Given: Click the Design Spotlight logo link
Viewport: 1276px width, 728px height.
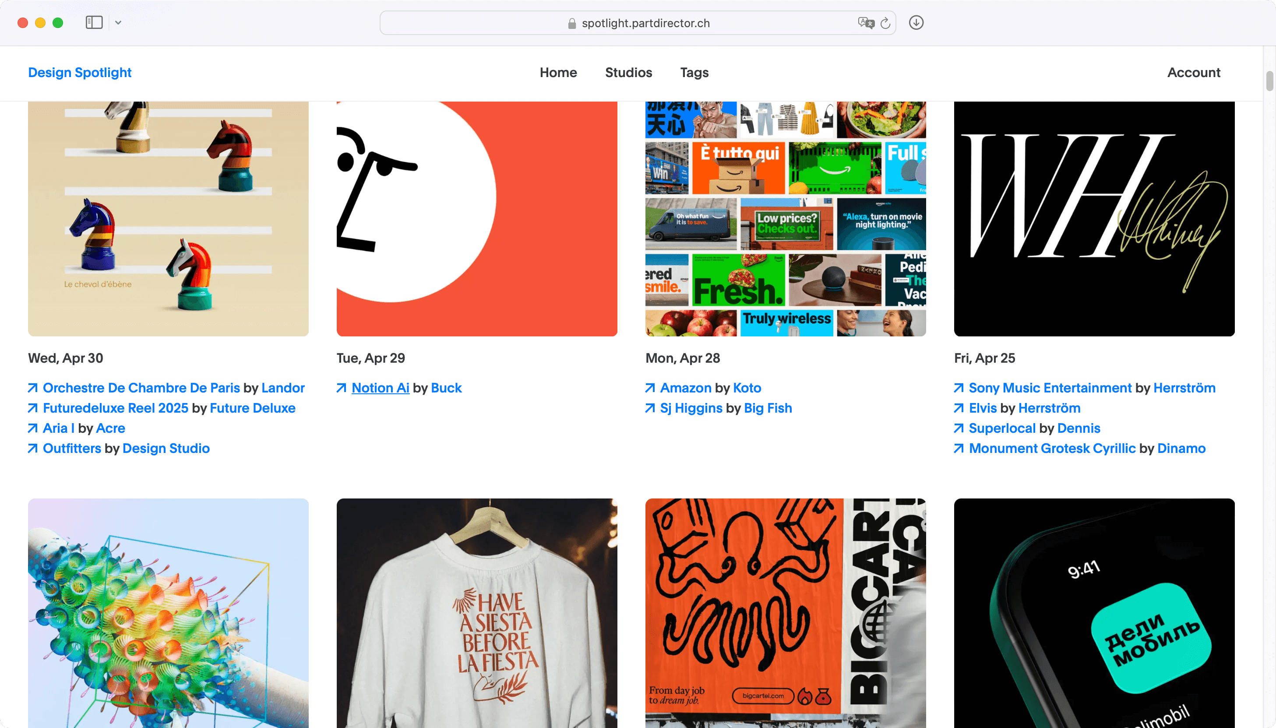Looking at the screenshot, I should [x=79, y=73].
